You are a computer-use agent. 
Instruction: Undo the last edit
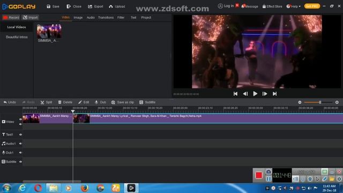point(10,102)
